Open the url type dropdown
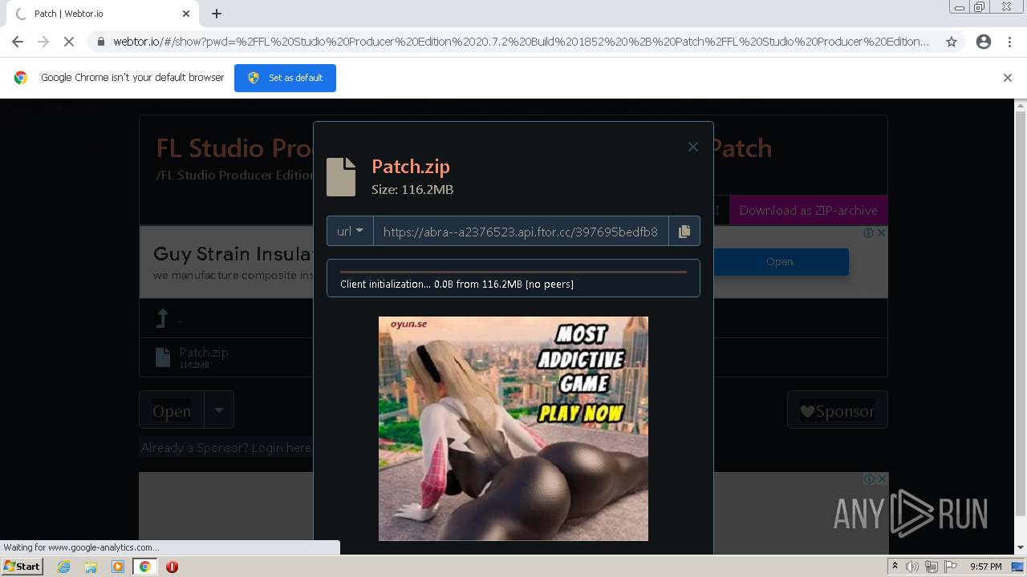Image resolution: width=1027 pixels, height=577 pixels. (350, 232)
